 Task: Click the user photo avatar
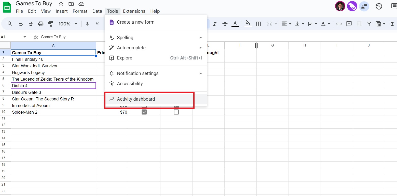coord(340,6)
